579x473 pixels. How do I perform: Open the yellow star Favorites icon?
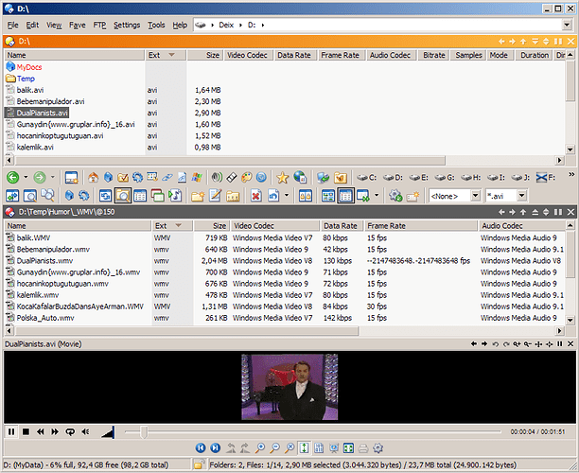(x=283, y=178)
